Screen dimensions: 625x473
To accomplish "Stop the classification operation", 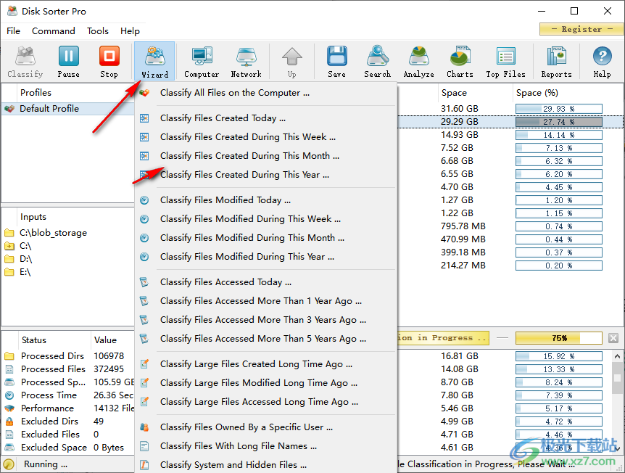I will [x=109, y=62].
